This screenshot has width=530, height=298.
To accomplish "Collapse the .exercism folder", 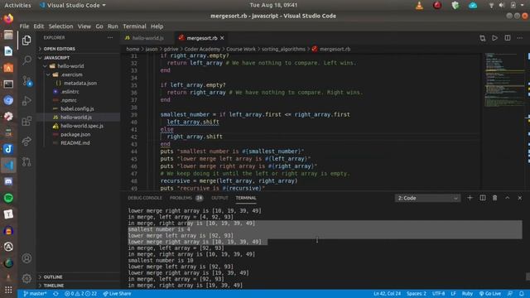I will coord(71,74).
